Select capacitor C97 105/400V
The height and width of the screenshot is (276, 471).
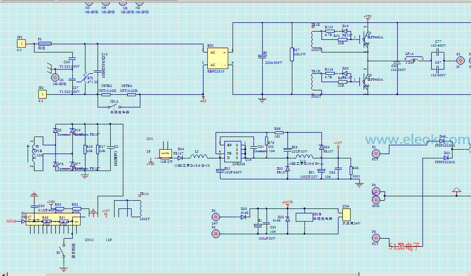(437, 69)
